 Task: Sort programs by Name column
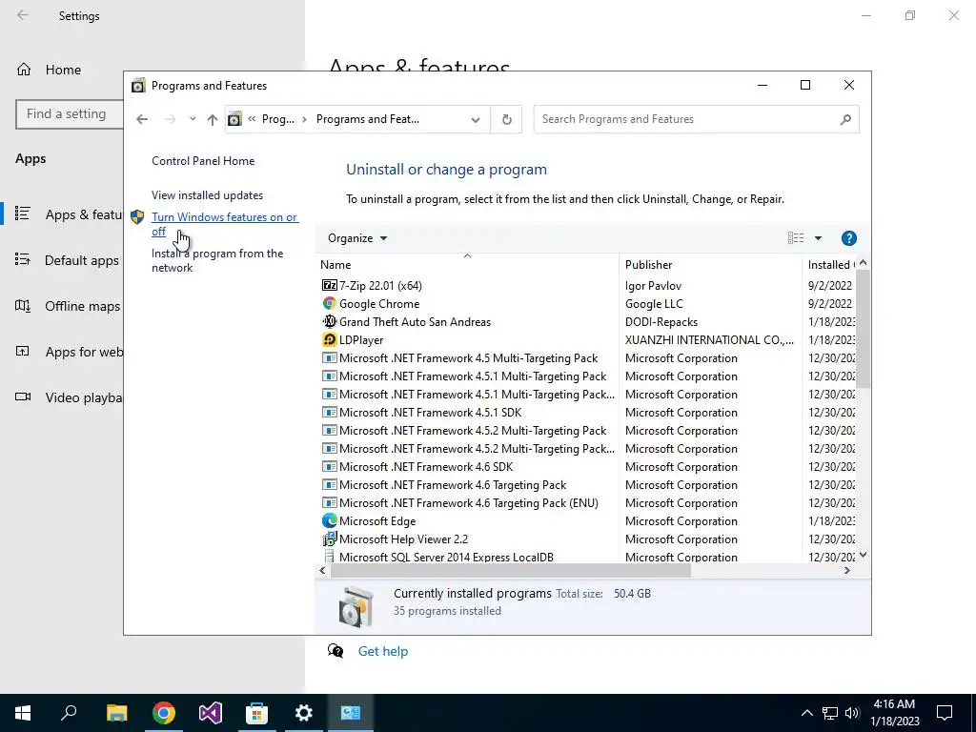467,264
